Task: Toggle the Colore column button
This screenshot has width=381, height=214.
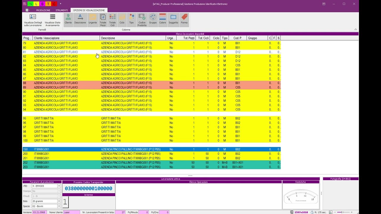Action: point(163,20)
